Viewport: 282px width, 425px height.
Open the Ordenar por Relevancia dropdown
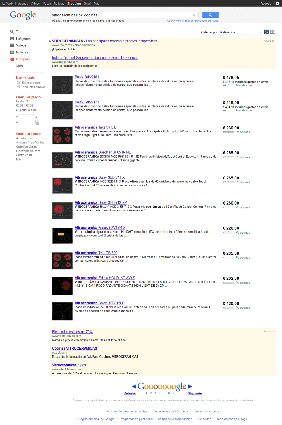click(x=240, y=32)
